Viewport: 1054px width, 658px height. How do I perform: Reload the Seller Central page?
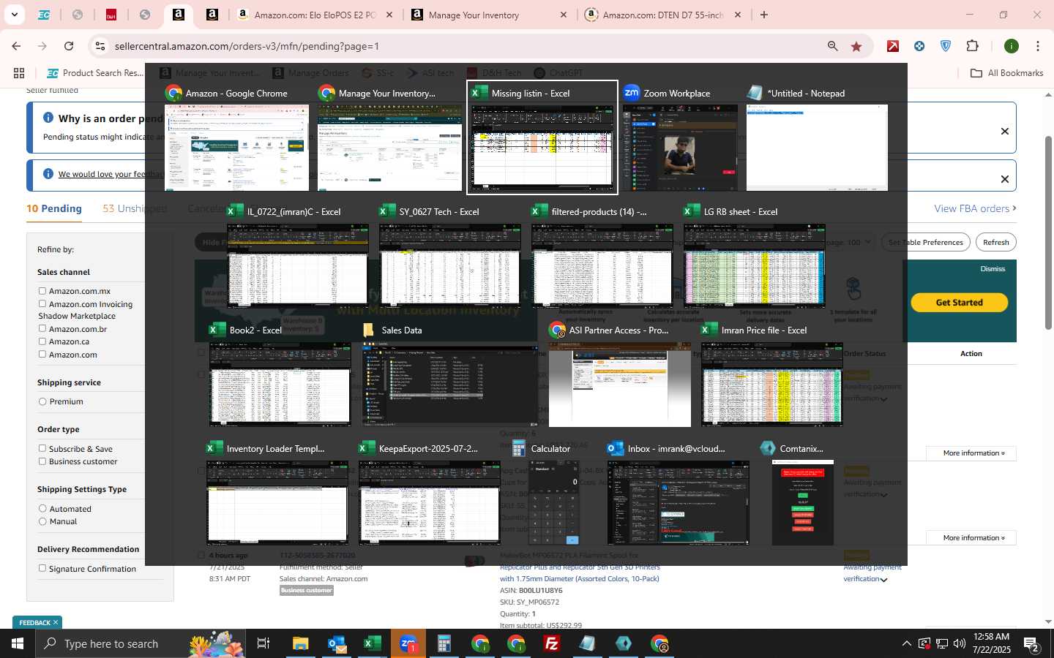[69, 46]
